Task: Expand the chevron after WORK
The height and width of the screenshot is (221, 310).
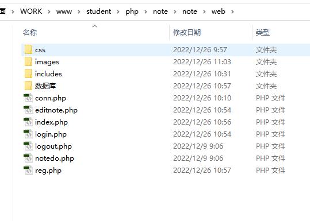Action: tap(49, 12)
